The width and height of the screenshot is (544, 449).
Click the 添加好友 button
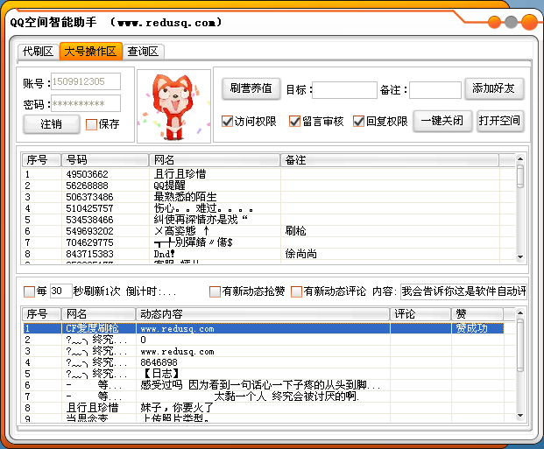[x=494, y=88]
